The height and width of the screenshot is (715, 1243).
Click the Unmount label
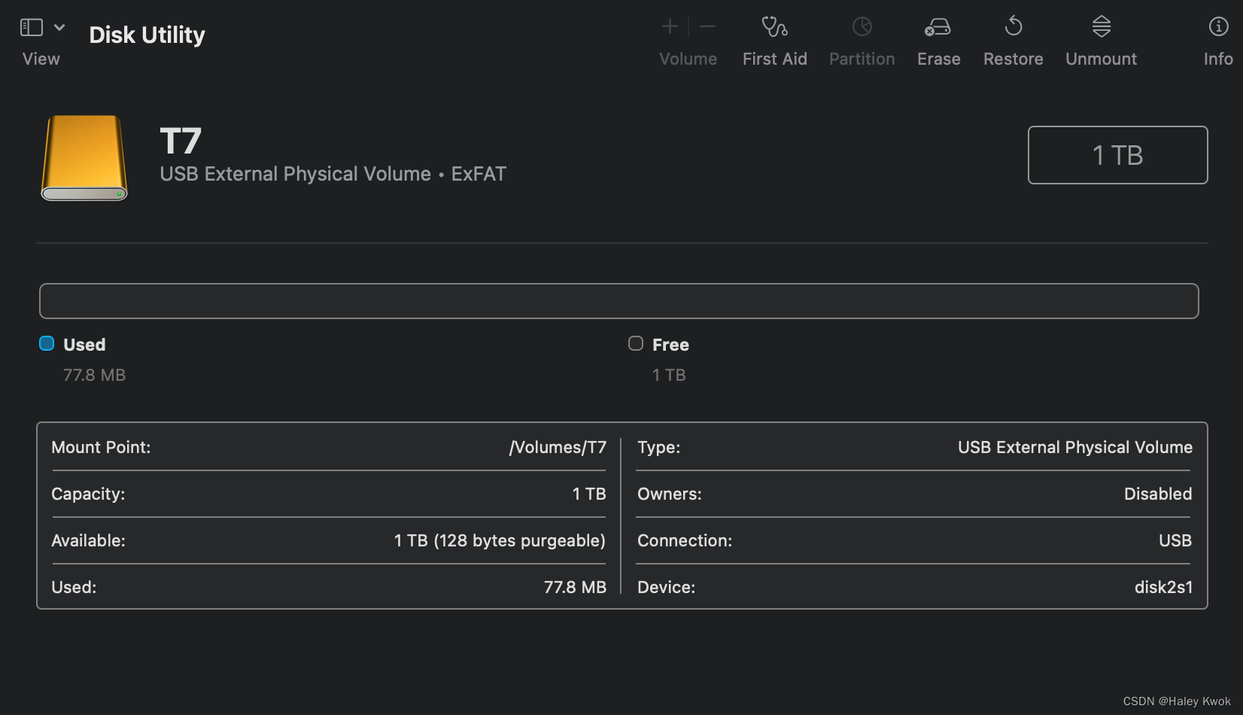click(x=1102, y=59)
